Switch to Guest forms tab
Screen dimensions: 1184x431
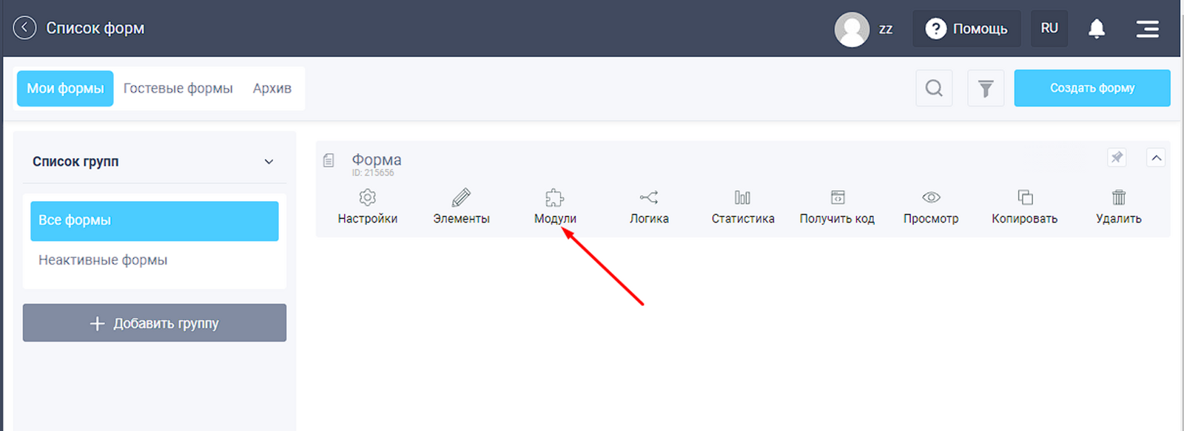(x=178, y=89)
